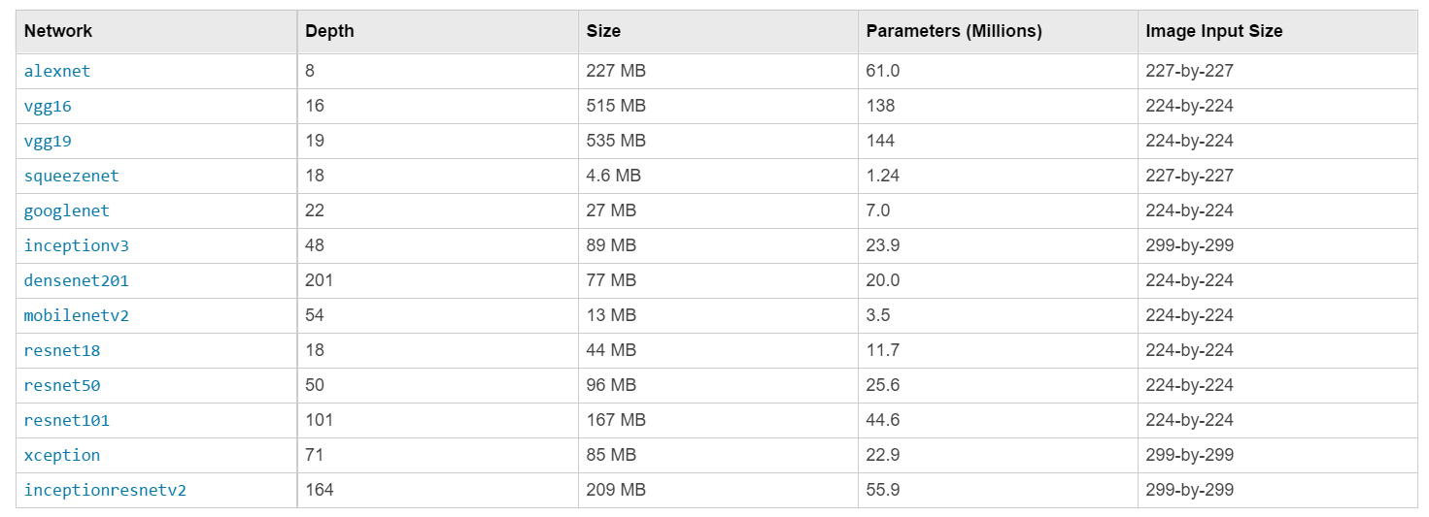Viewport: 1429px width, 517px height.
Task: Click the Depth column header
Action: coord(329,31)
